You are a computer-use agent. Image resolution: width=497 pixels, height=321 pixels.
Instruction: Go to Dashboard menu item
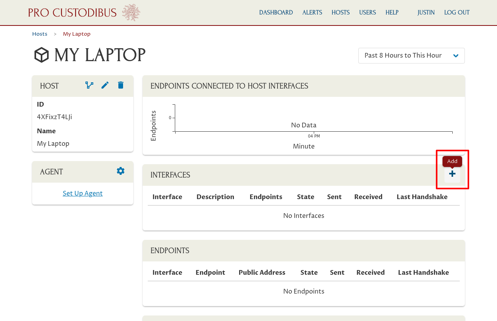click(x=276, y=13)
